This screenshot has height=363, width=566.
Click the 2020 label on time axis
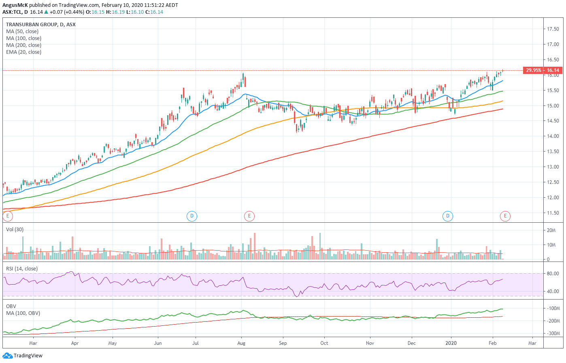click(x=451, y=343)
